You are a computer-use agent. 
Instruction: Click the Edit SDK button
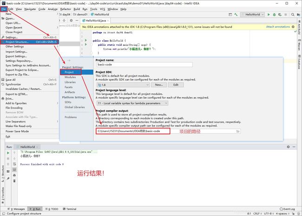click(x=176, y=85)
